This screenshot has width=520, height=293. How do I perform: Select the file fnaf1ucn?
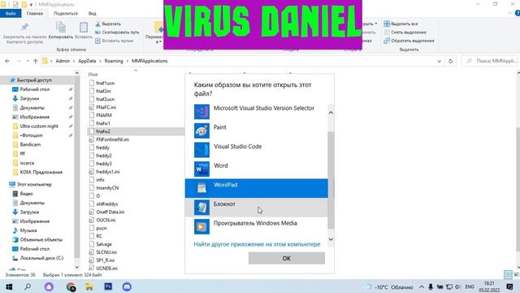(105, 83)
